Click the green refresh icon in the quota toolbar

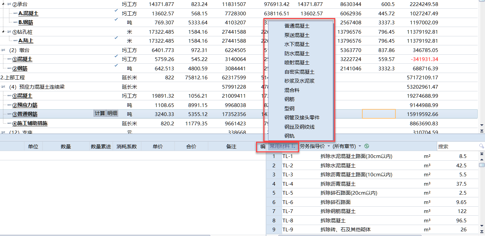[x=367, y=146]
